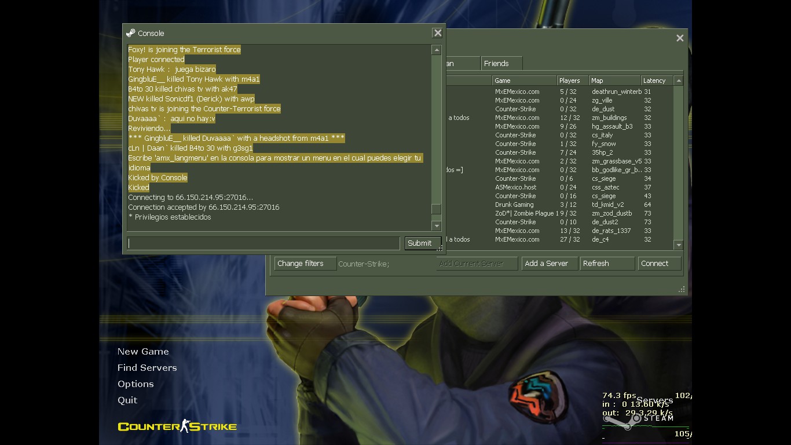Click the server browser resize grip

click(682, 289)
